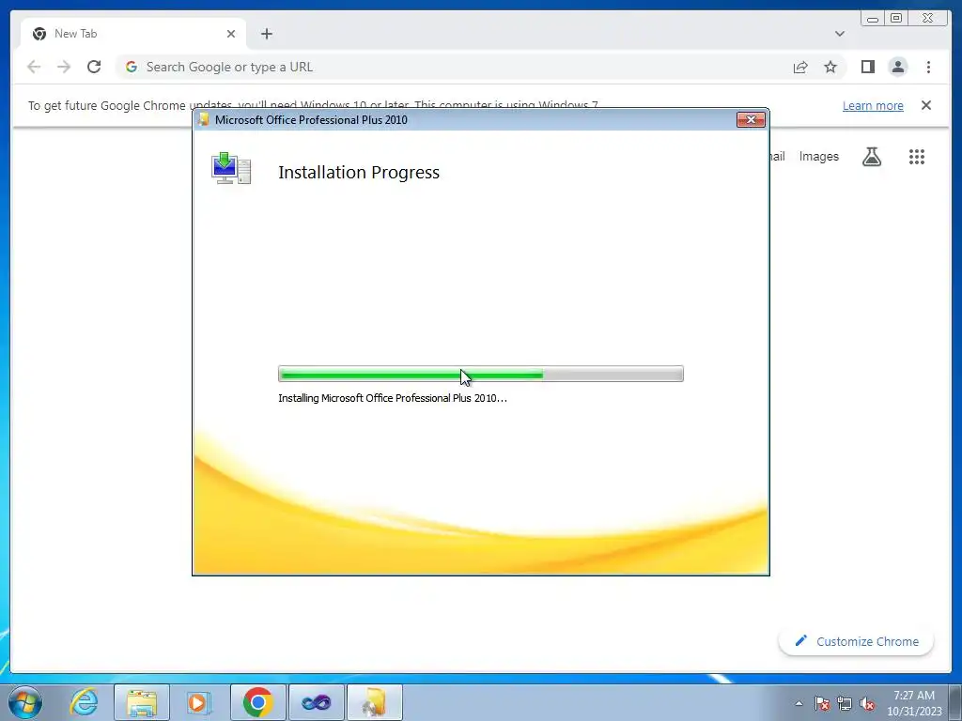Restore down the Chrome window

pyautogui.click(x=895, y=19)
